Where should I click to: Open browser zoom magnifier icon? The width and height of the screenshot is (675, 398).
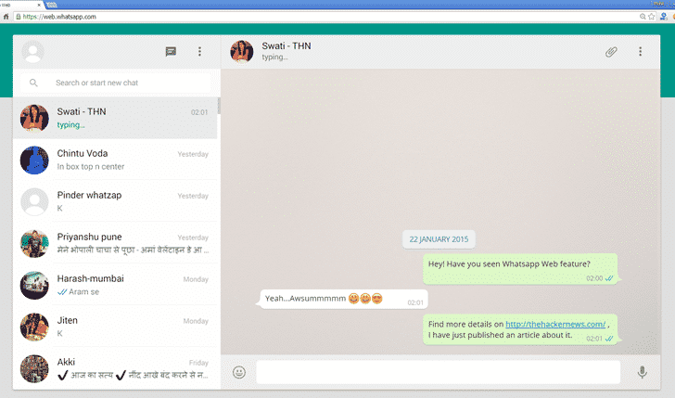643,17
